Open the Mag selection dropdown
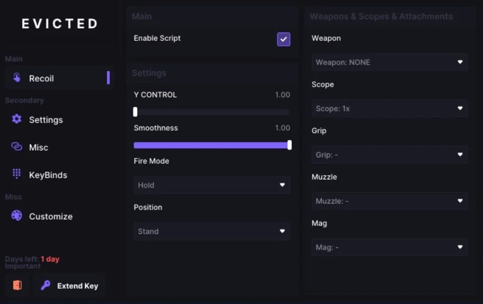This screenshot has height=304, width=483. (390, 247)
